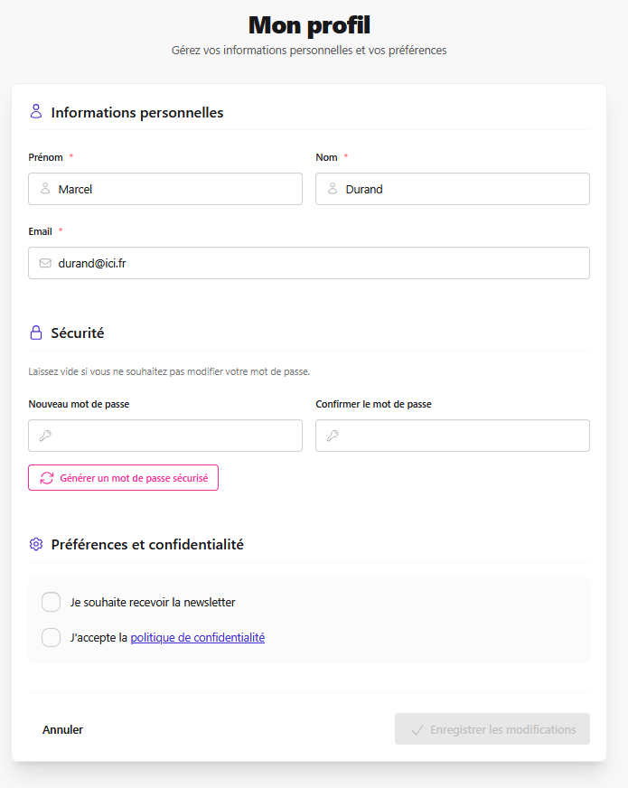Click the padlock icon beside Sécurité
The image size is (628, 788).
tap(35, 333)
